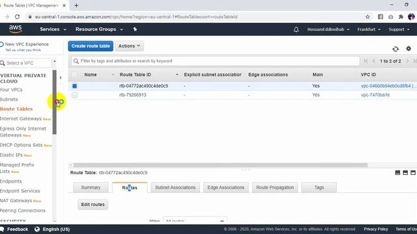This screenshot has height=234, width=417.
Task: Open Peering Connections in sidebar
Action: (23, 211)
